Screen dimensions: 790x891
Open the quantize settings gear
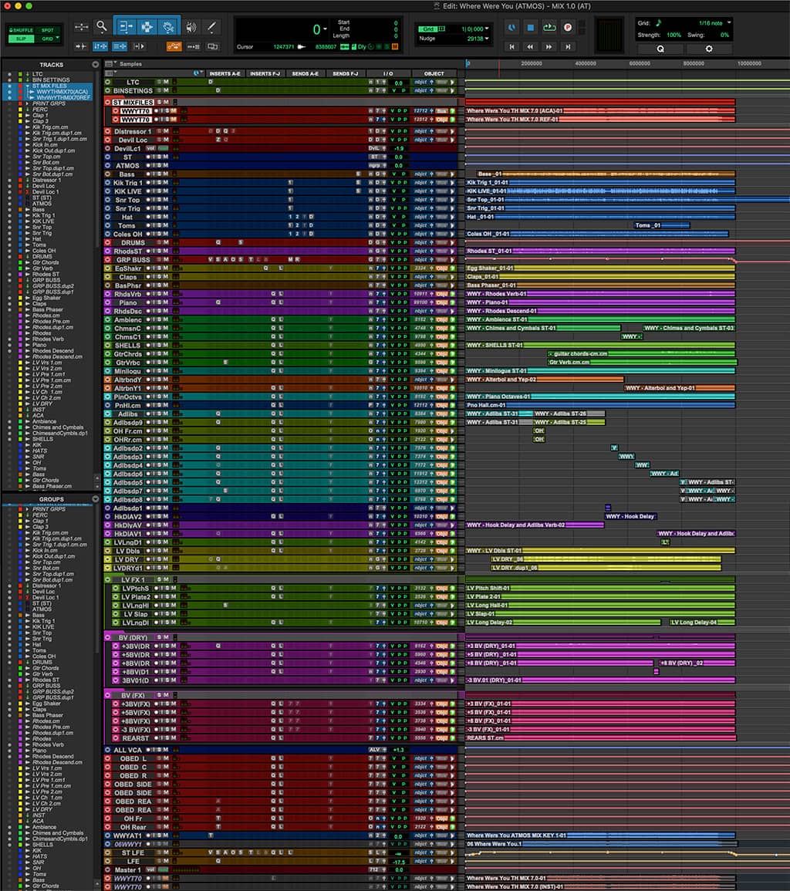point(709,49)
